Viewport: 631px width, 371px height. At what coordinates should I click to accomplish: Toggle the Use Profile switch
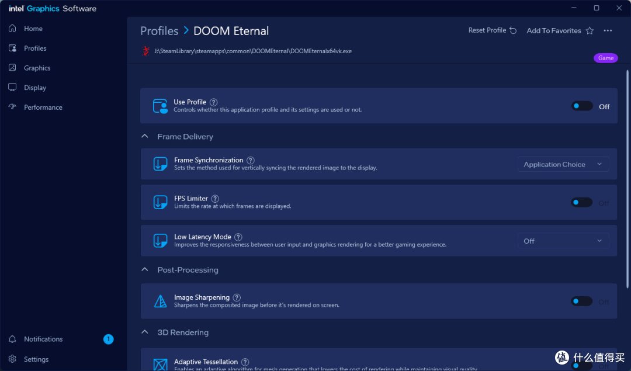(x=582, y=106)
